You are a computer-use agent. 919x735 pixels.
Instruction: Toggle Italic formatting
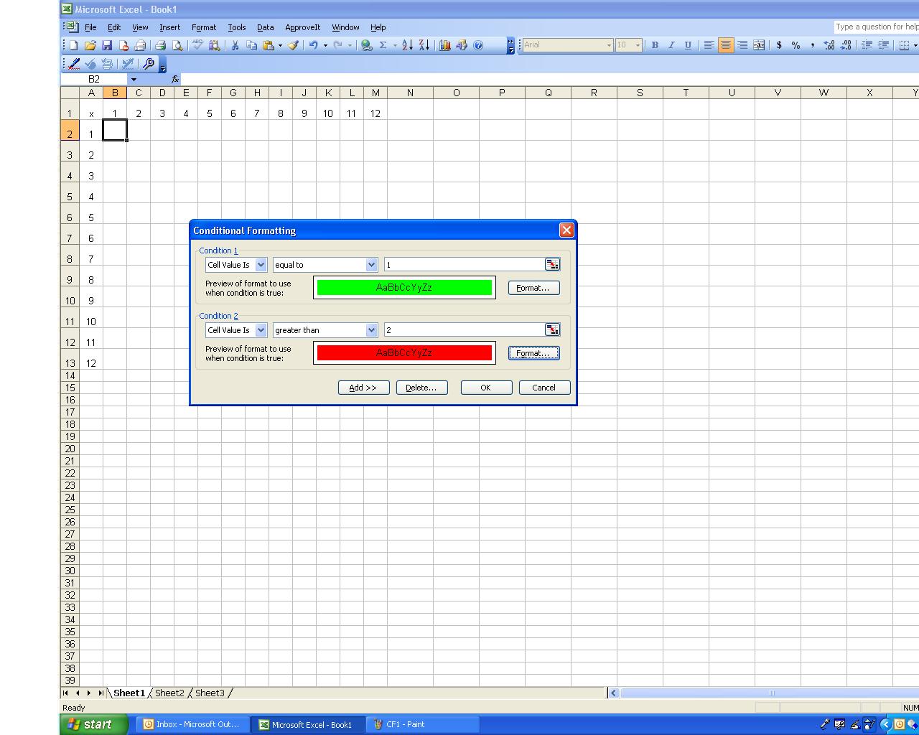point(671,45)
